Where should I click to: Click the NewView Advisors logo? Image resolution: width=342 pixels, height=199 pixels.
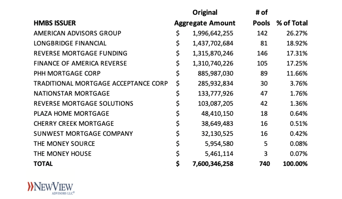click(x=51, y=188)
